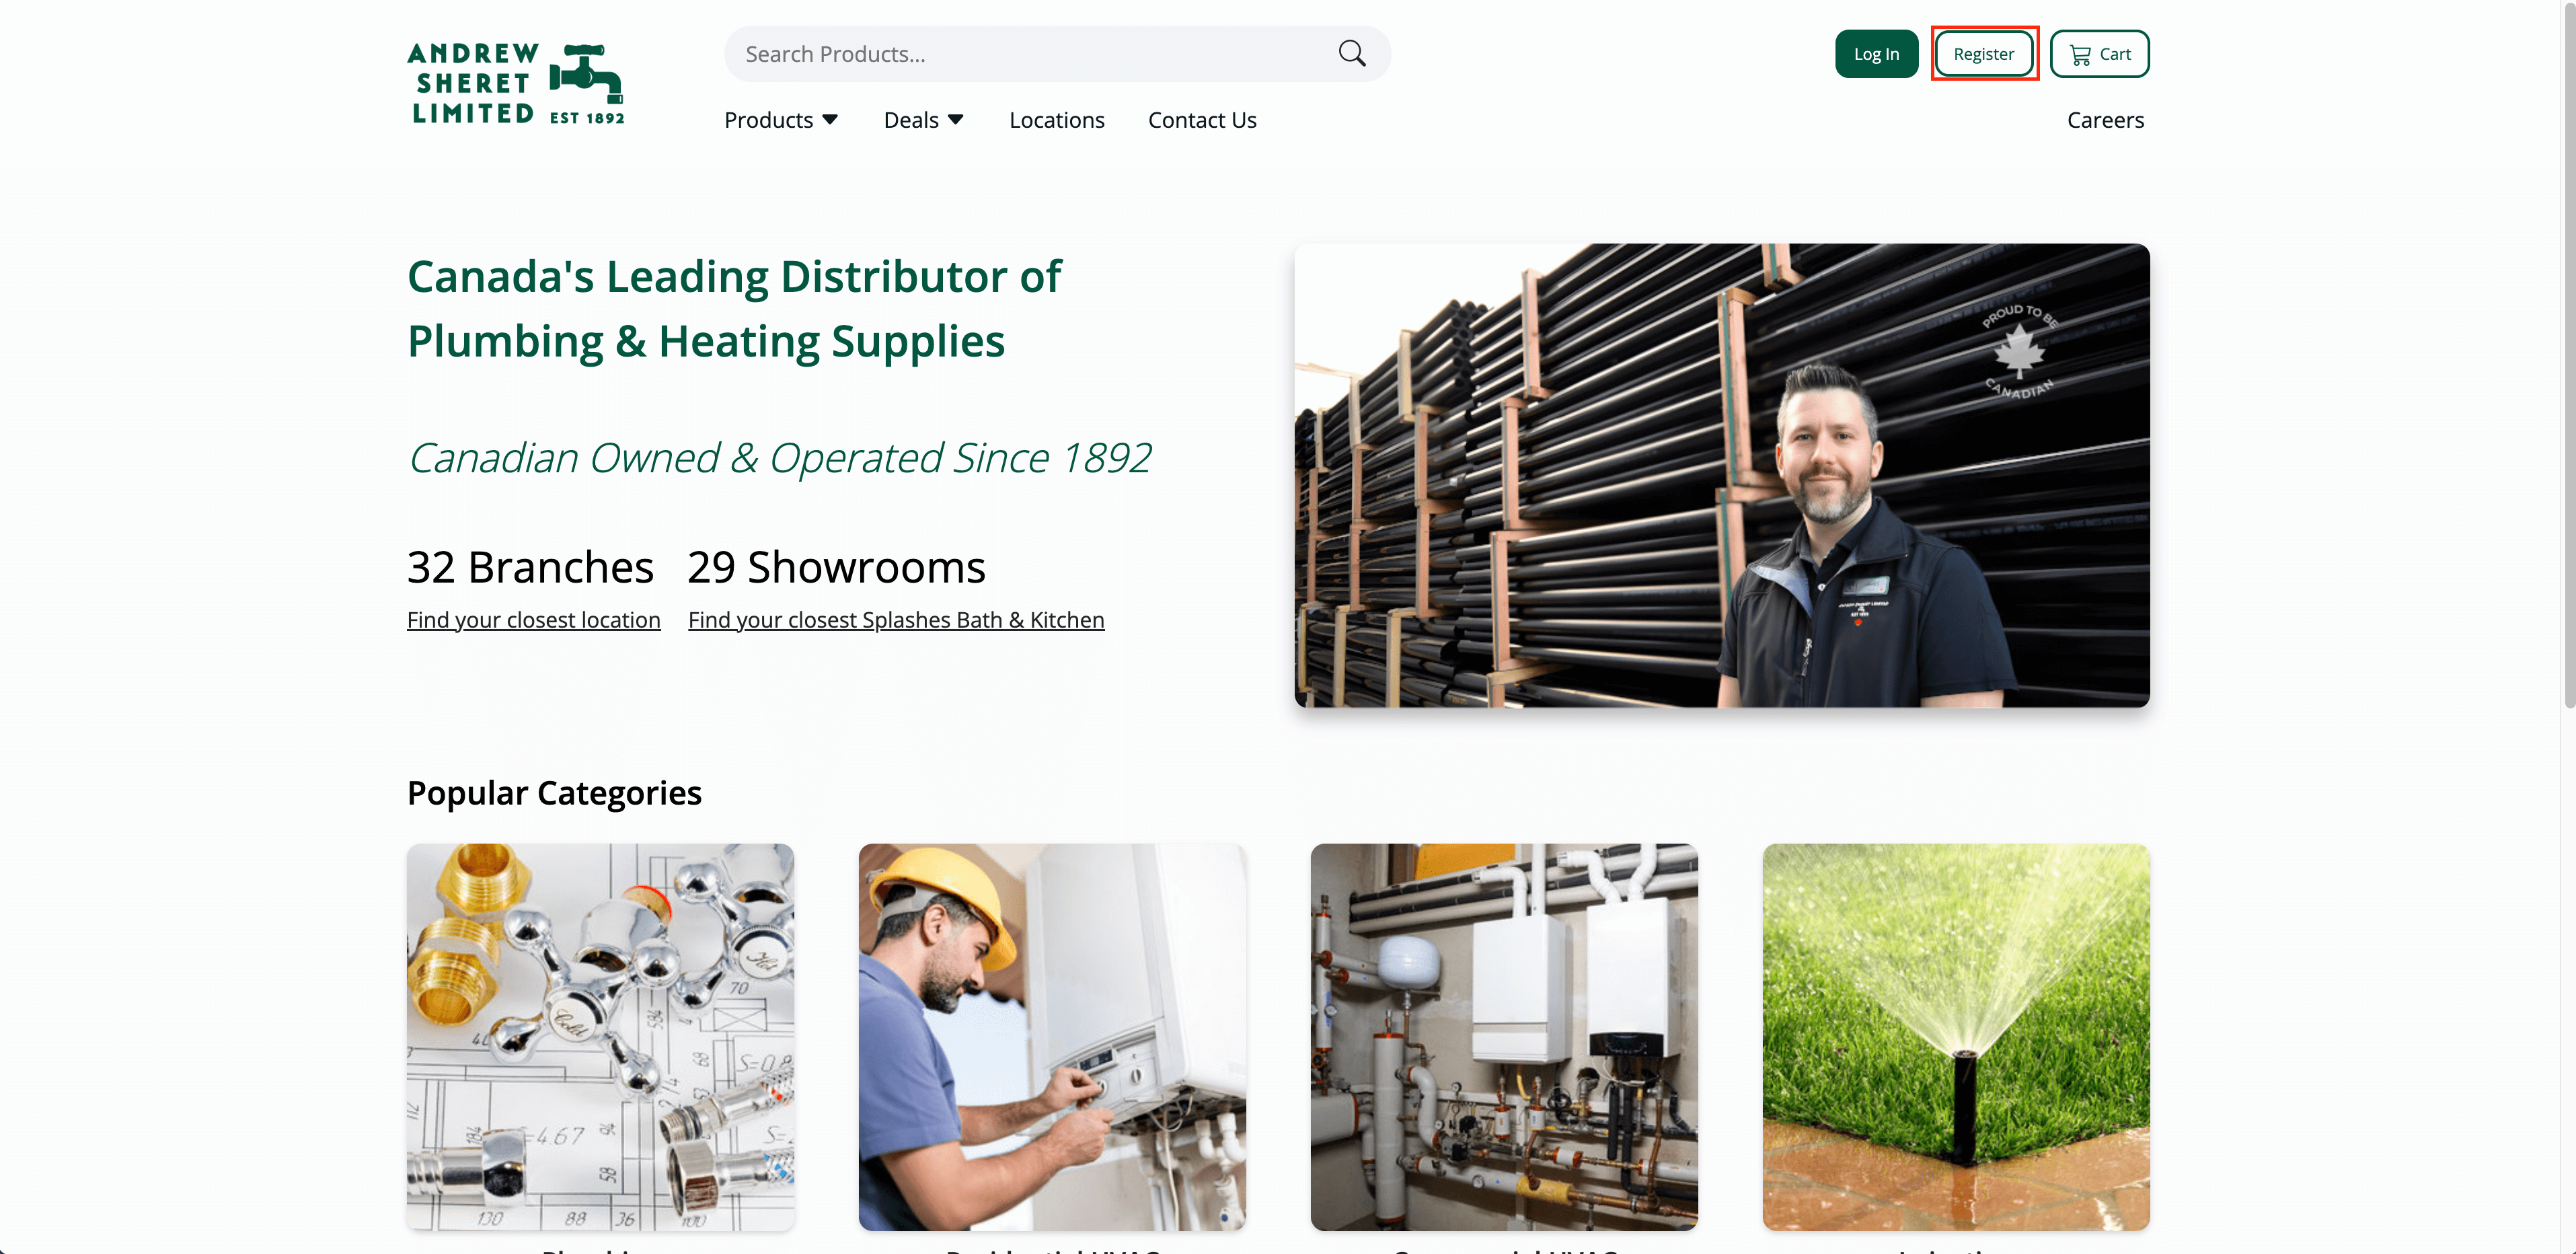Click the Register button

click(x=1984, y=54)
